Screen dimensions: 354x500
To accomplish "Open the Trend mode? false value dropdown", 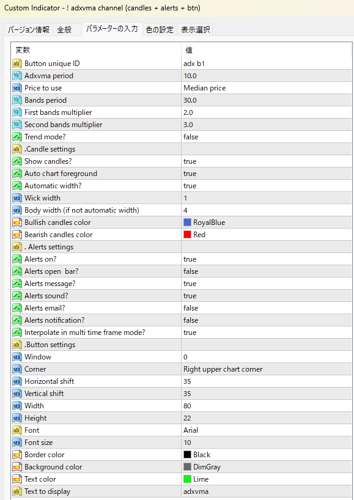I will pyautogui.click(x=267, y=137).
